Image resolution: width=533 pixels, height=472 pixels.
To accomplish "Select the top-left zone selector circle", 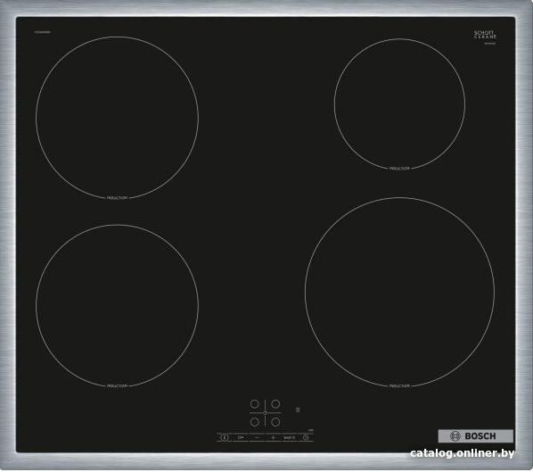I will click(x=254, y=404).
